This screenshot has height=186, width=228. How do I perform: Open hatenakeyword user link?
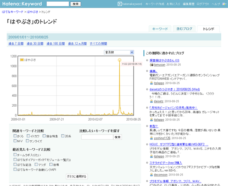click(x=132, y=4)
